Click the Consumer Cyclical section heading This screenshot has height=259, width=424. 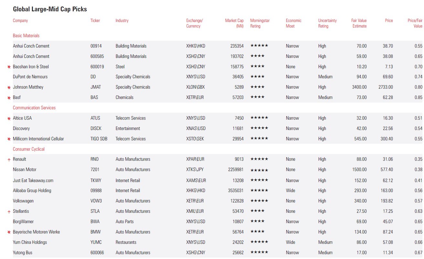pyautogui.click(x=29, y=149)
